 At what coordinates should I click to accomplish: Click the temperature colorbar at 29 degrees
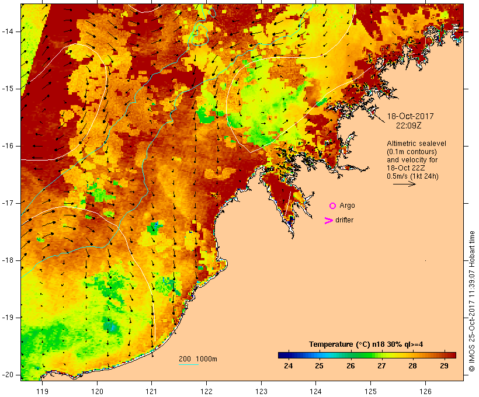pyautogui.click(x=444, y=355)
